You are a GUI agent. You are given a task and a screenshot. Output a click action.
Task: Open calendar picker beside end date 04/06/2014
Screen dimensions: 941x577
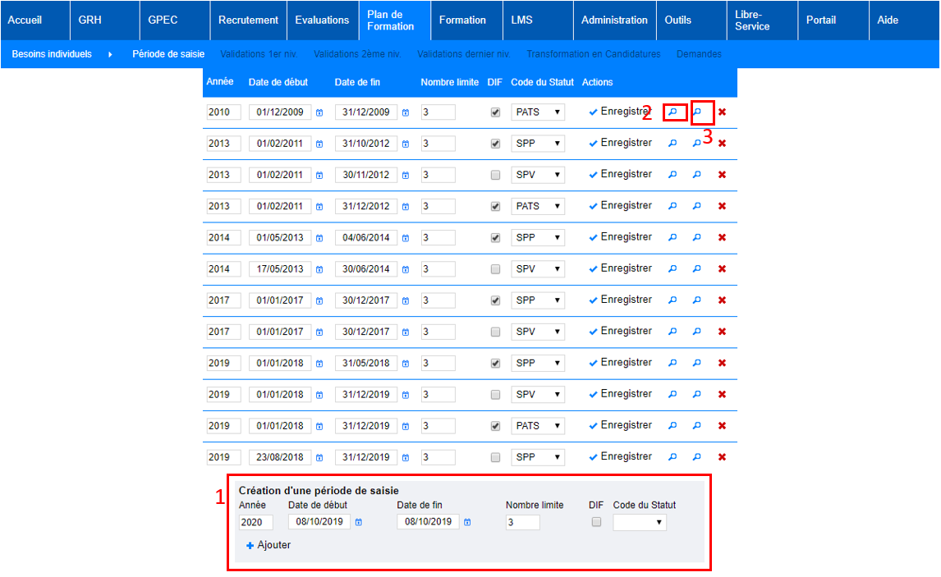pos(406,238)
